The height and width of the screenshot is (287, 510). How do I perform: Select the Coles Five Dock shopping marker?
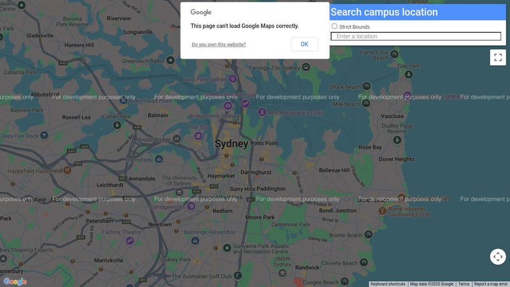[44, 135]
